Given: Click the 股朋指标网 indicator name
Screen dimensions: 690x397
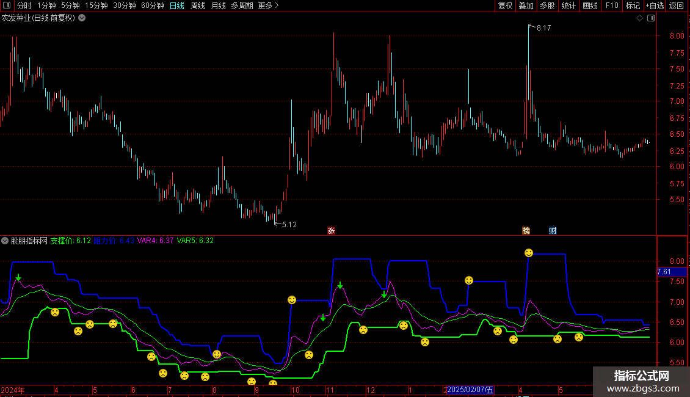Looking at the screenshot, I should click(29, 241).
